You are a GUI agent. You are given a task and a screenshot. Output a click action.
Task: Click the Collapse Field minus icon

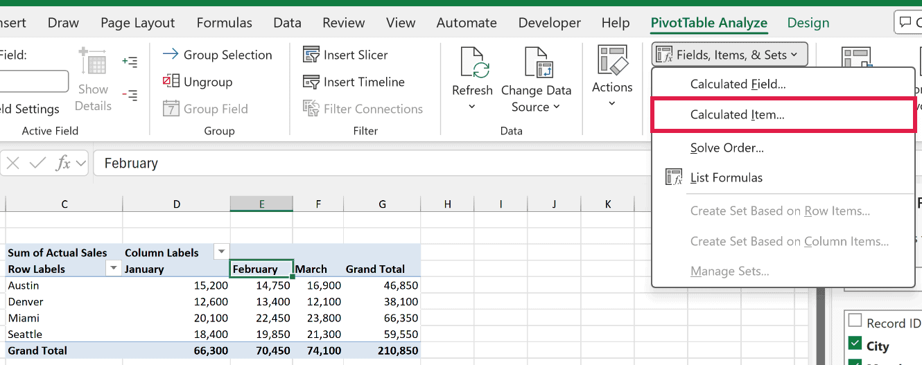[130, 95]
